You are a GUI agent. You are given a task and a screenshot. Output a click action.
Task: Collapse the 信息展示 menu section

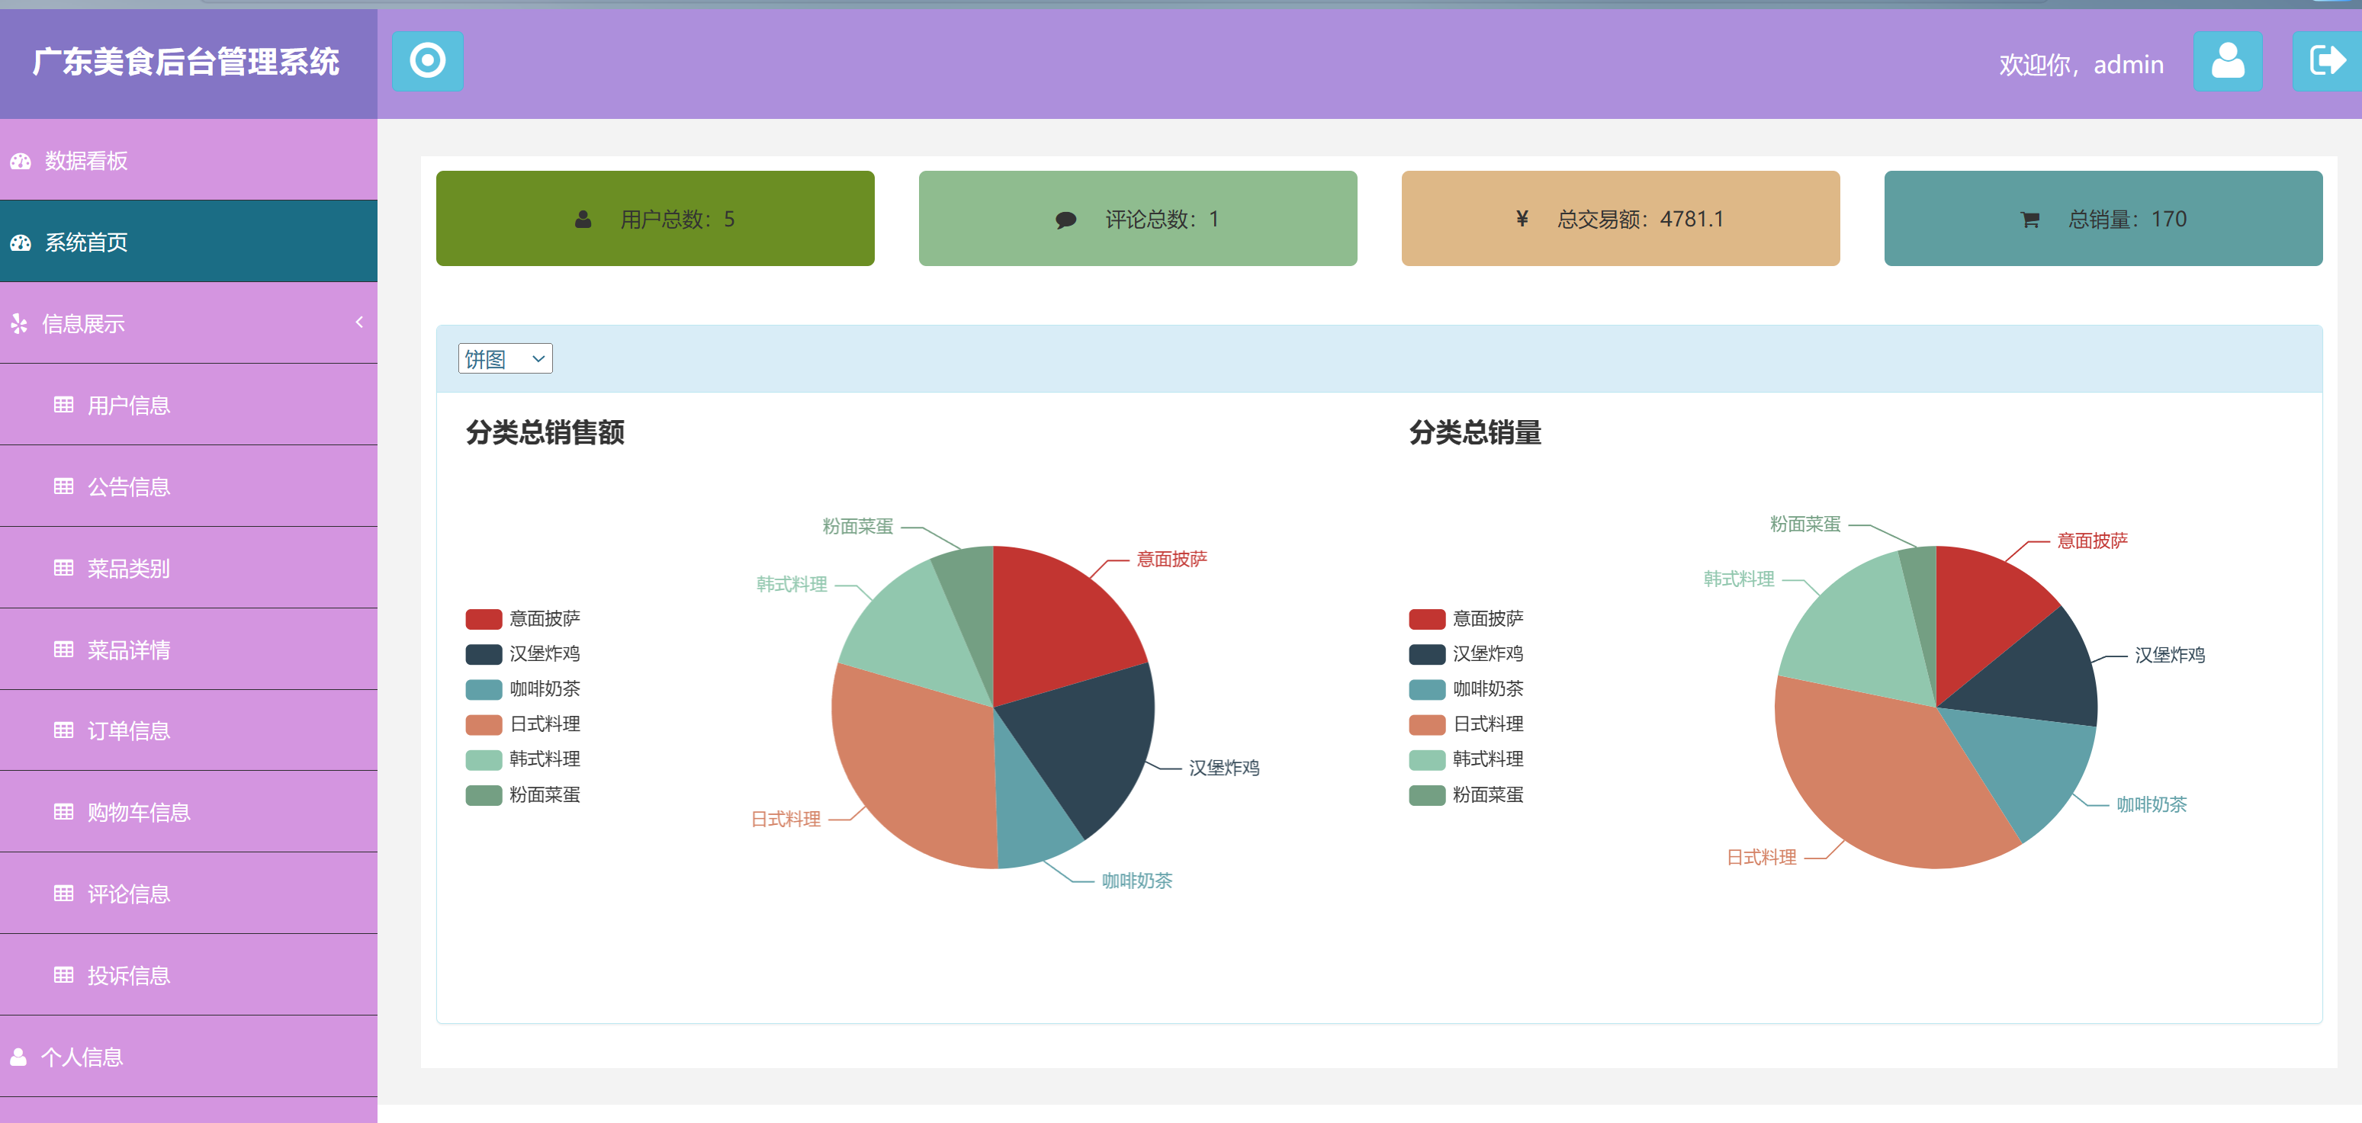(x=358, y=322)
